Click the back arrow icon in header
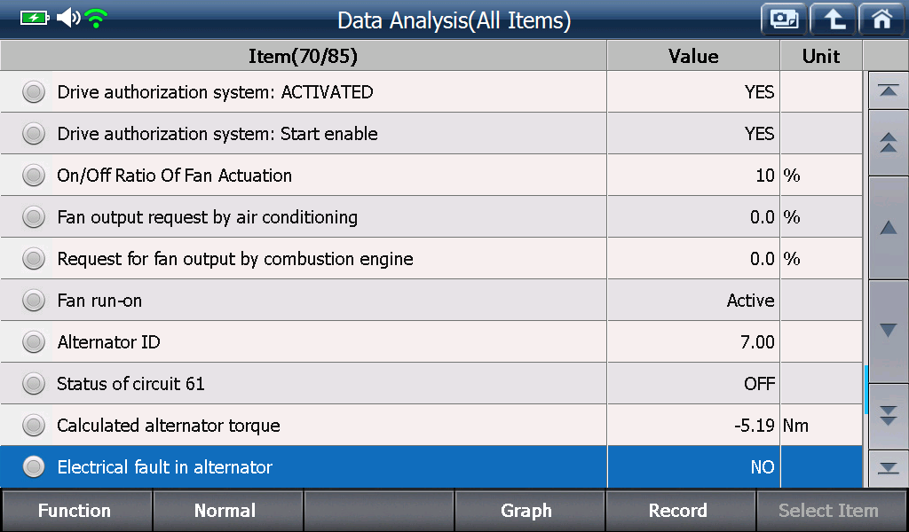Screen dimensions: 909x532 (x=833, y=20)
